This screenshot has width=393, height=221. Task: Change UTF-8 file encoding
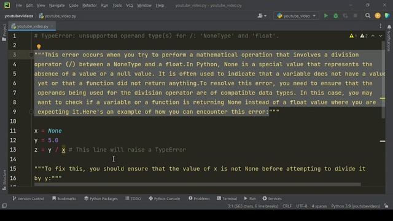(302, 206)
